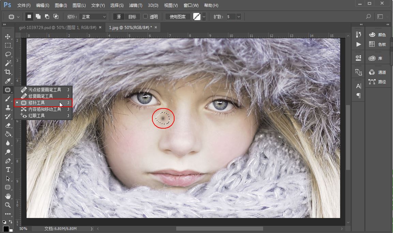Click the foreground color swatch

(x=6, y=228)
